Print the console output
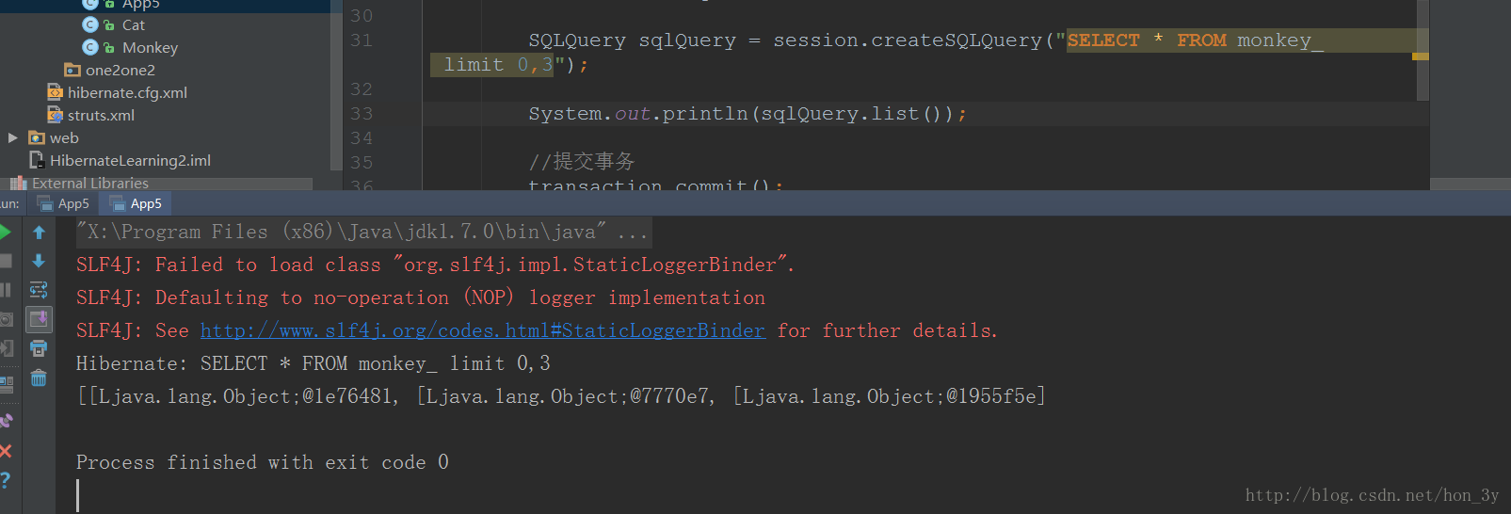 (x=39, y=348)
